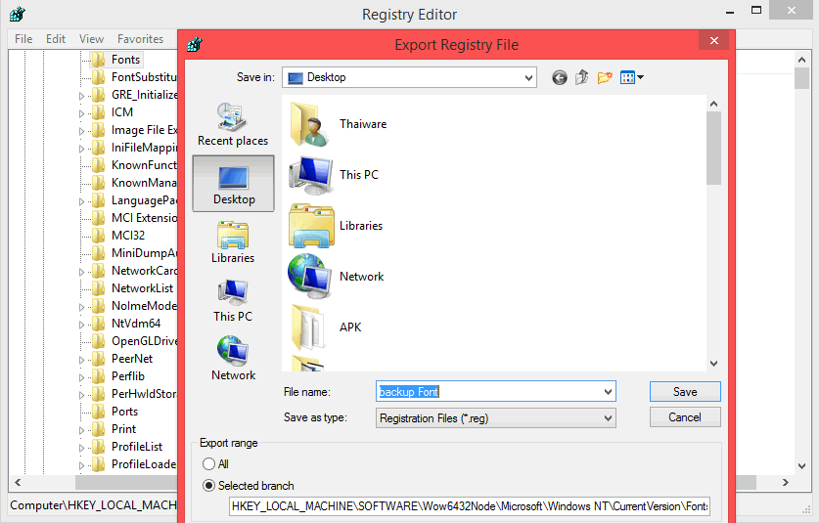This screenshot has height=523, width=820.
Task: Select the ICM key folder icon
Action: click(98, 112)
